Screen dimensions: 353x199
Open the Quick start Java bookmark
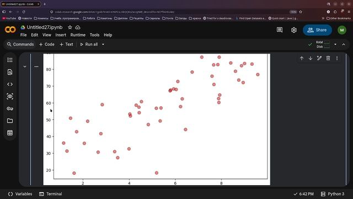click(283, 18)
